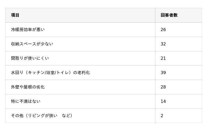Click the value 14 cell

[163, 101]
